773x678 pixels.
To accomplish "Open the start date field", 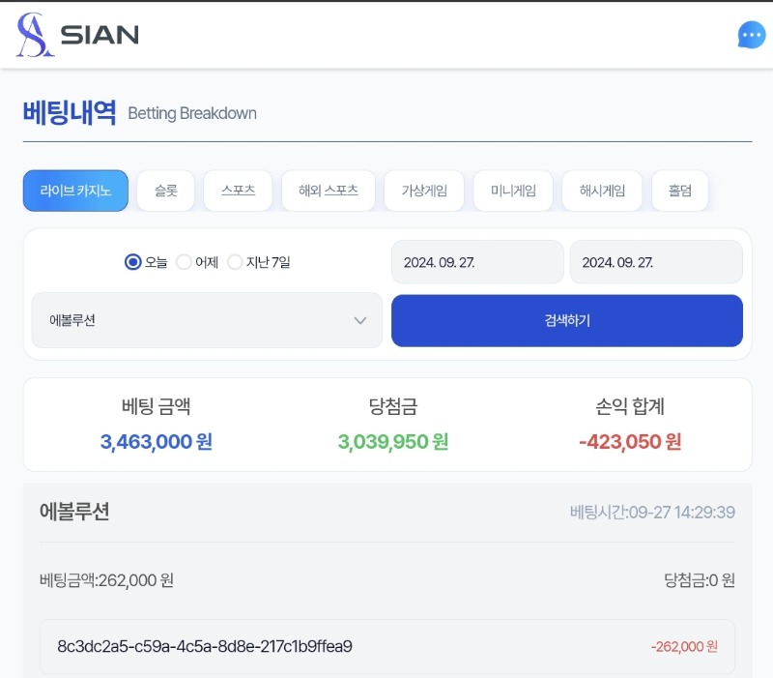I will coord(477,262).
